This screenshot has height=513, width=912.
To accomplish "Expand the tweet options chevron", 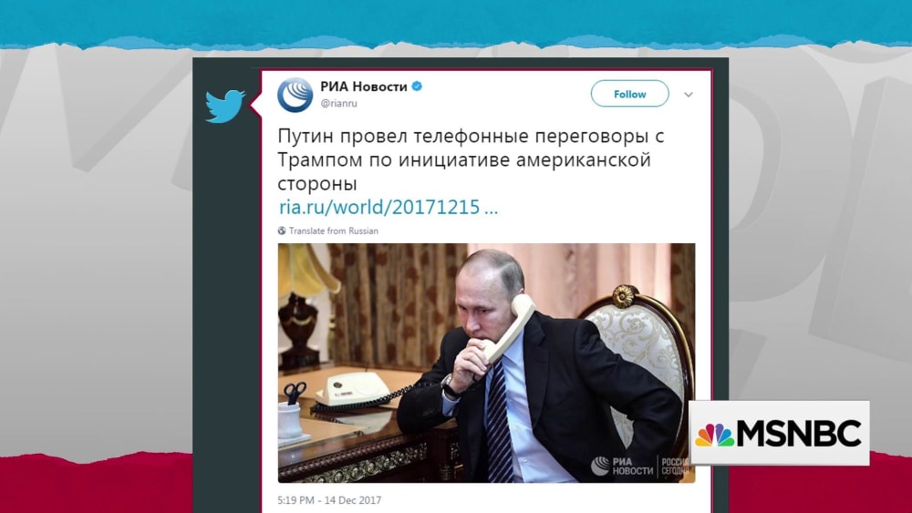I will [x=688, y=95].
